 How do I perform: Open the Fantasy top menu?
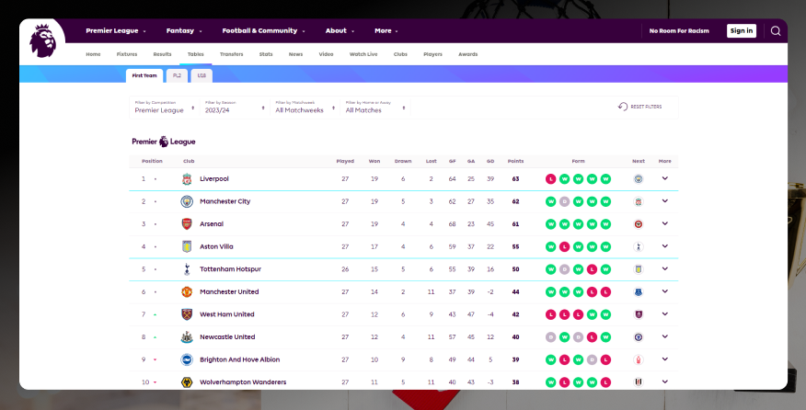pyautogui.click(x=184, y=31)
